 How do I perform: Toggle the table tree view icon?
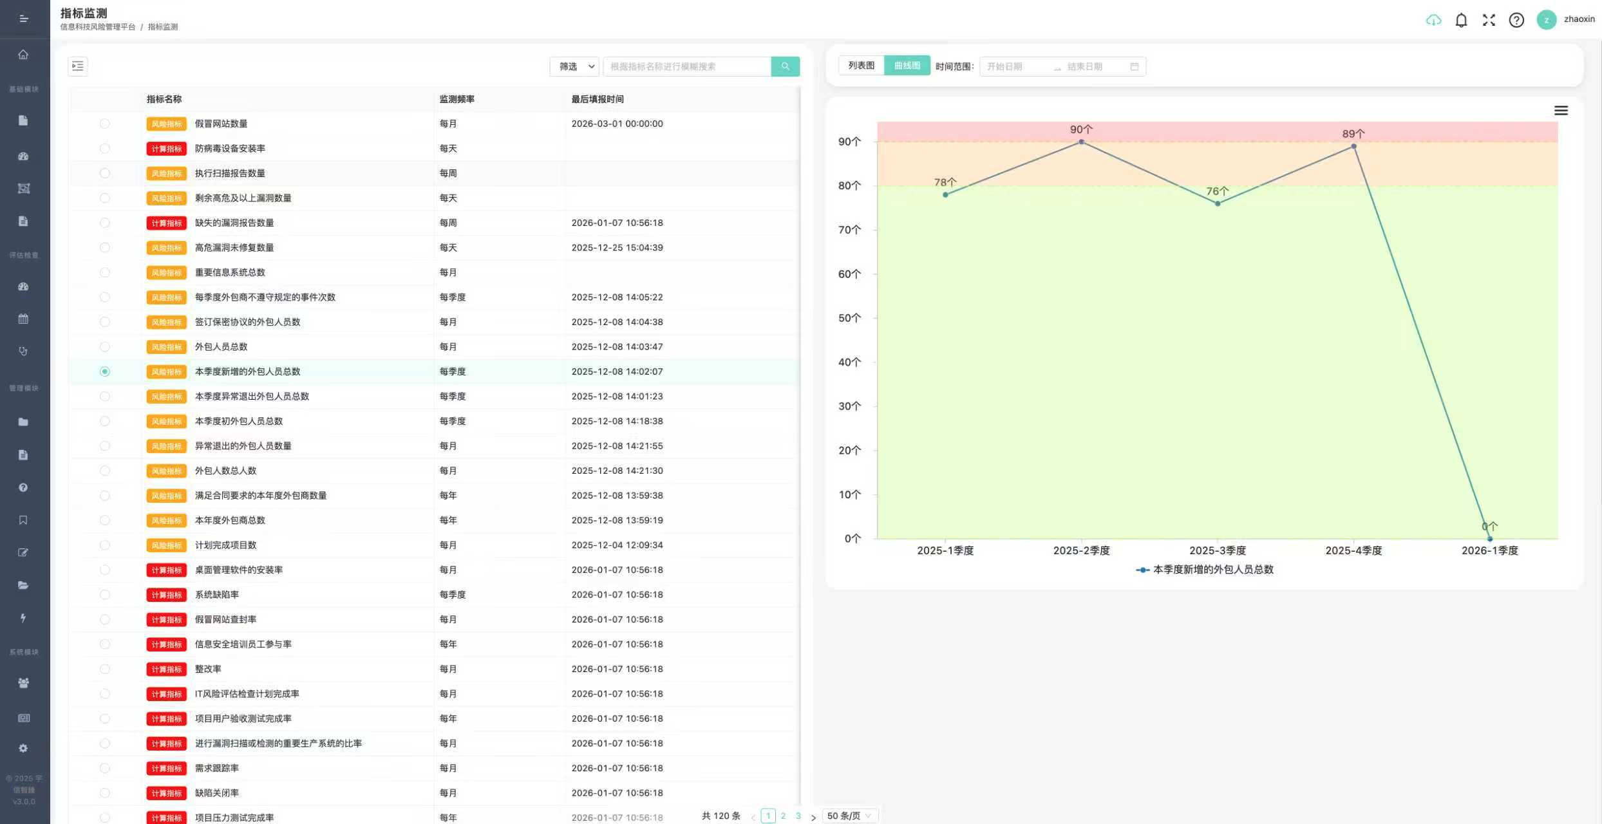point(78,66)
